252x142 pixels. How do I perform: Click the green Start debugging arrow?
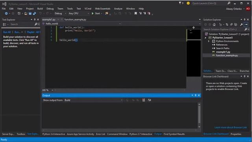tap(93, 13)
